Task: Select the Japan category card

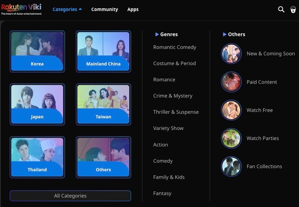Action: click(x=37, y=104)
